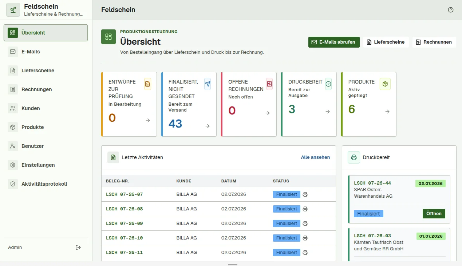
Task: Click the paper plane icon on Finalisiert card
Action: (x=208, y=84)
